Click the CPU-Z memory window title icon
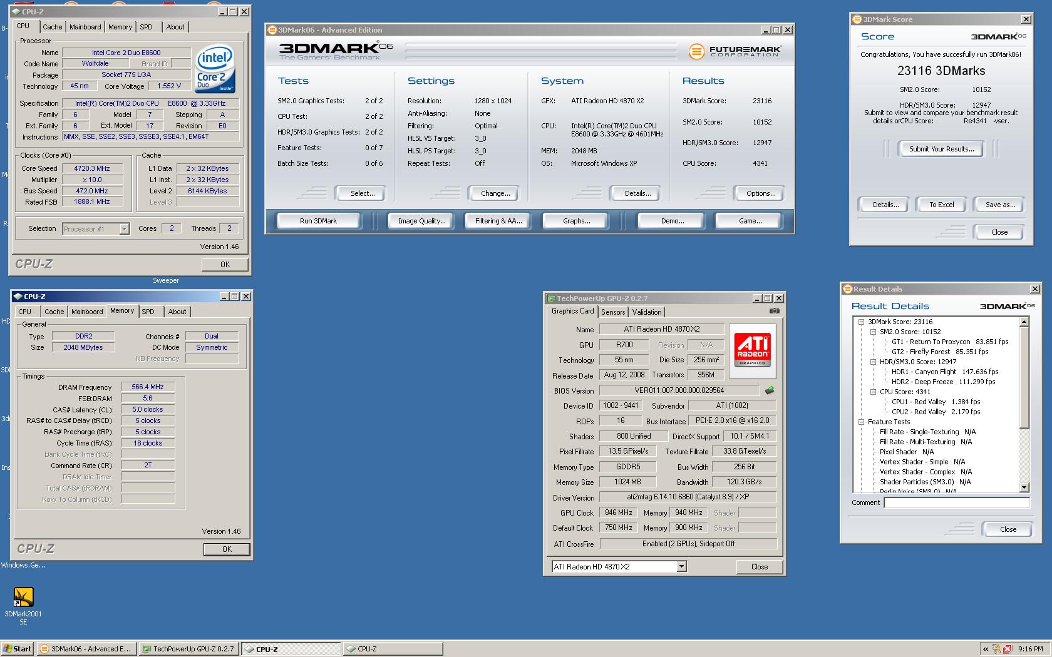1052x657 pixels. pos(18,296)
